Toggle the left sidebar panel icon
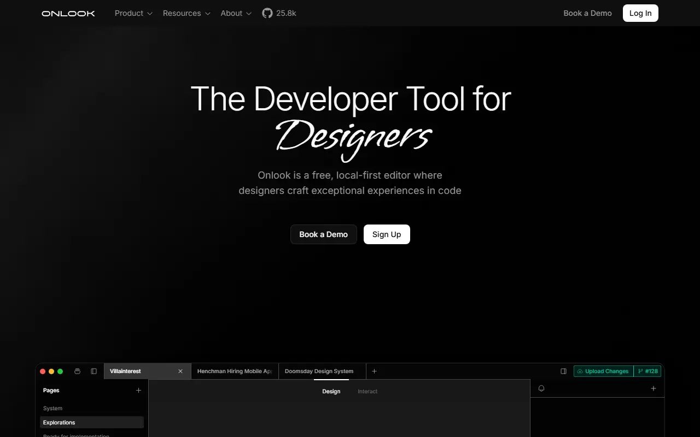The height and width of the screenshot is (437, 700). pyautogui.click(x=94, y=371)
